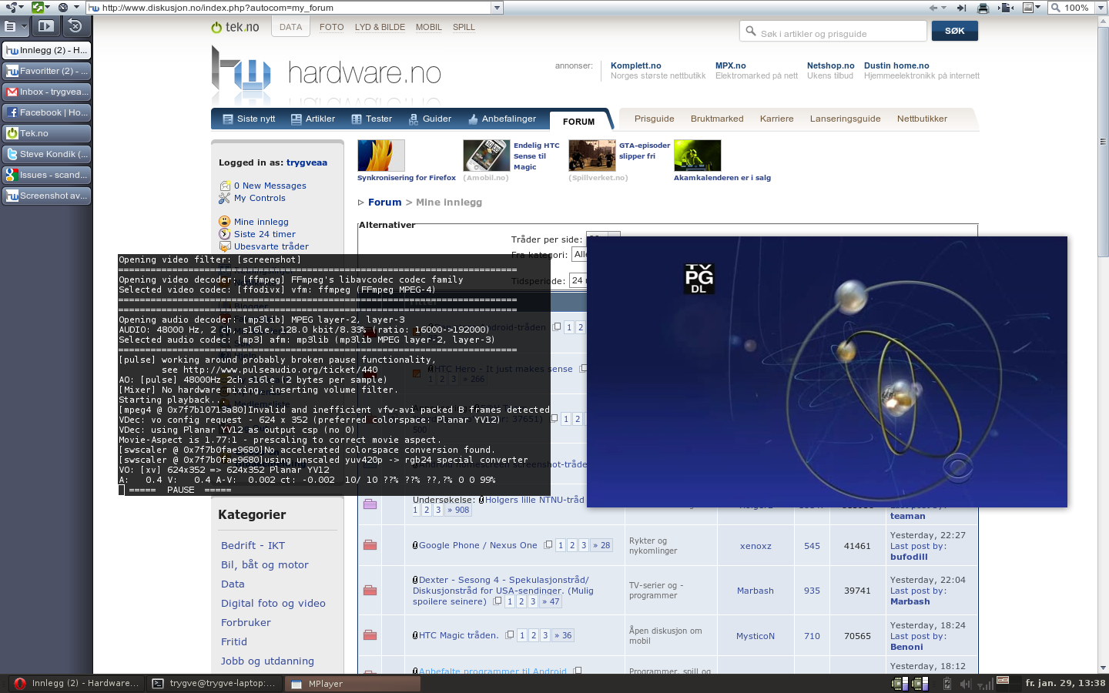
Task: Click the HTC Sense article thumbnail
Action: click(486, 156)
